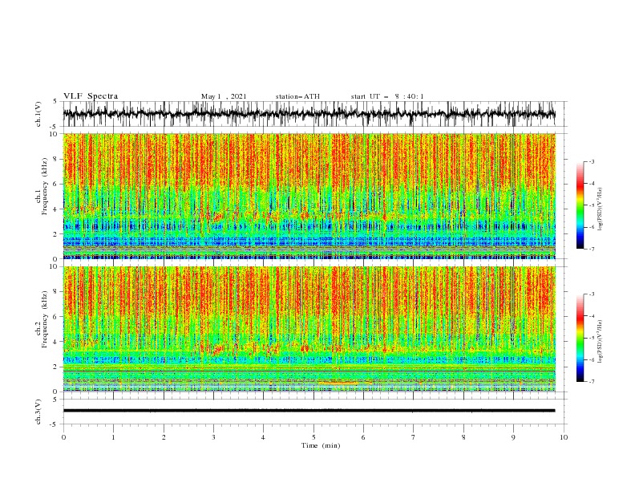Click time axis tick label "5"
The image size is (635, 491).
coord(313,437)
